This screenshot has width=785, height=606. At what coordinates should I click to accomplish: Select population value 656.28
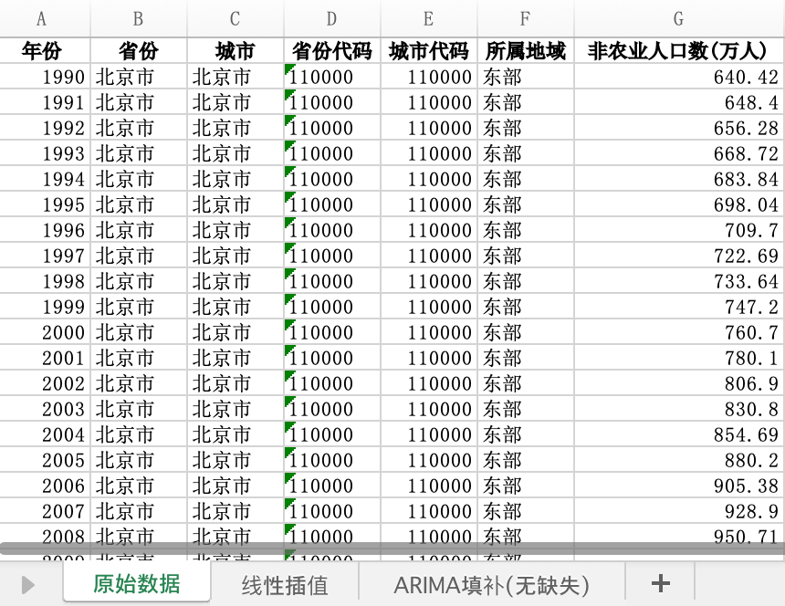[x=679, y=128]
